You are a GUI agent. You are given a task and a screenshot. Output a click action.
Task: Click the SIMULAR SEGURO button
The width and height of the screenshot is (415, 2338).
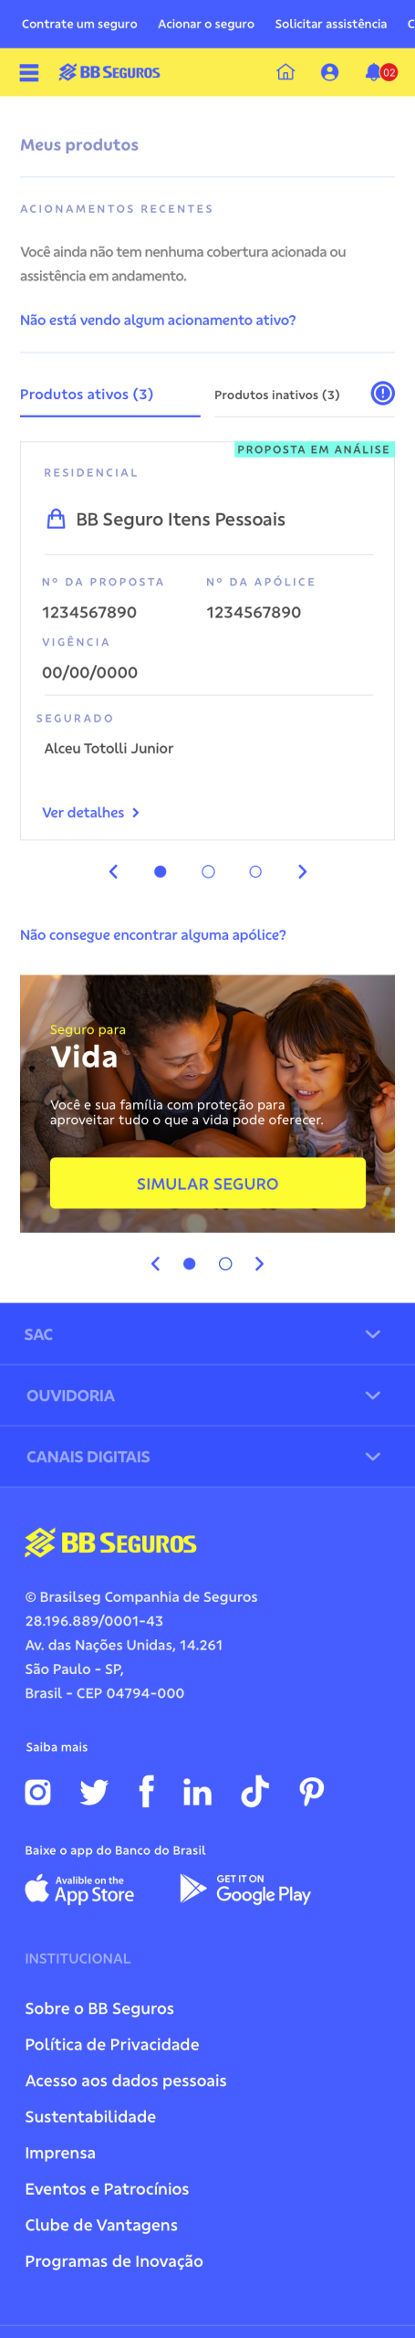point(208,1184)
